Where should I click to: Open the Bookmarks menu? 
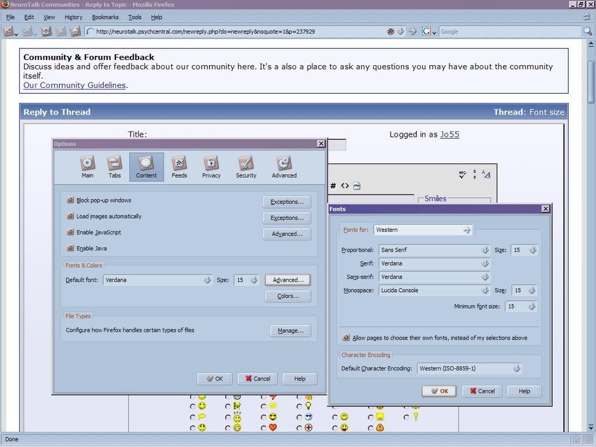pos(105,17)
